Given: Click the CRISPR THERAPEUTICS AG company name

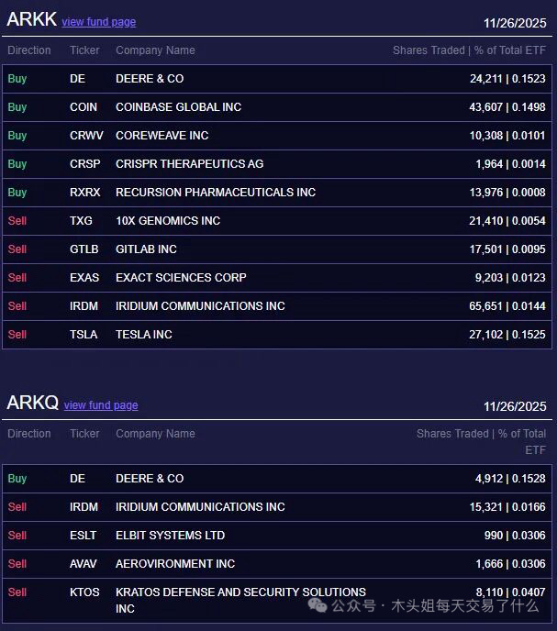Looking at the screenshot, I should point(190,164).
